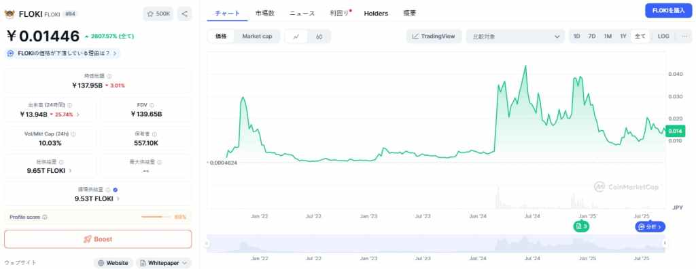Set chart range to 7D
Screen dimensions: 696x269
pos(592,37)
